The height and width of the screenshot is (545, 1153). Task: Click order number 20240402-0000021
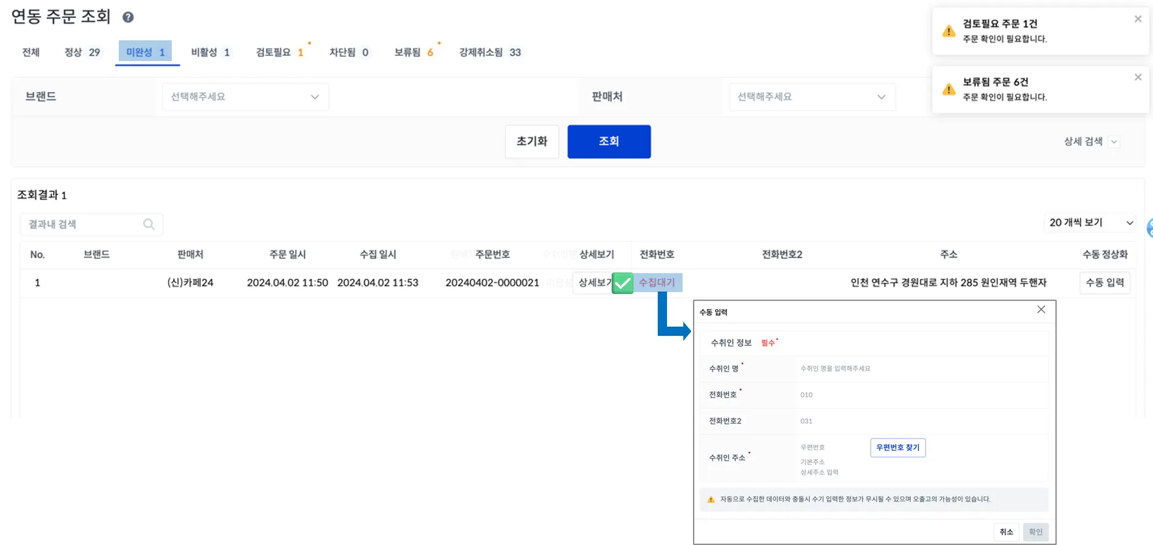pyautogui.click(x=492, y=283)
